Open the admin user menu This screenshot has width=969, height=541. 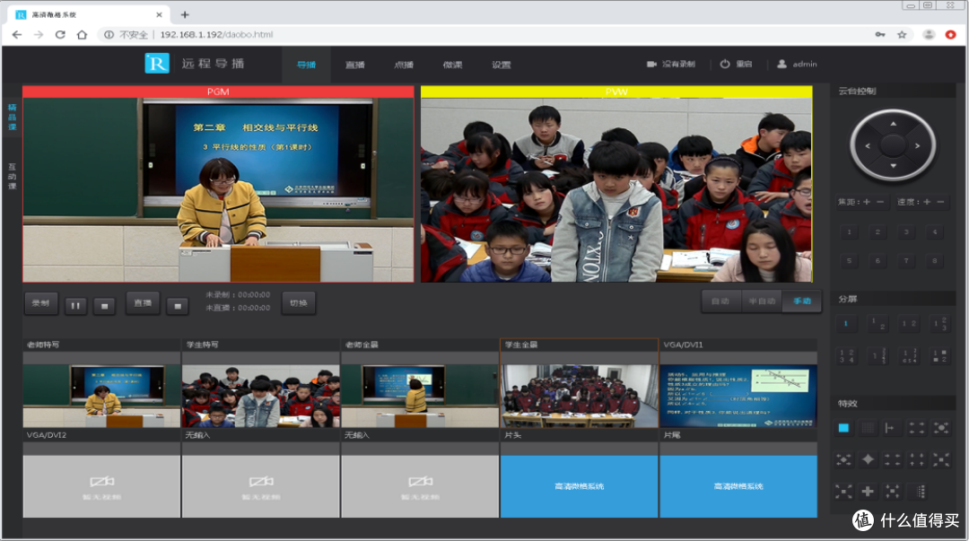pyautogui.click(x=798, y=64)
